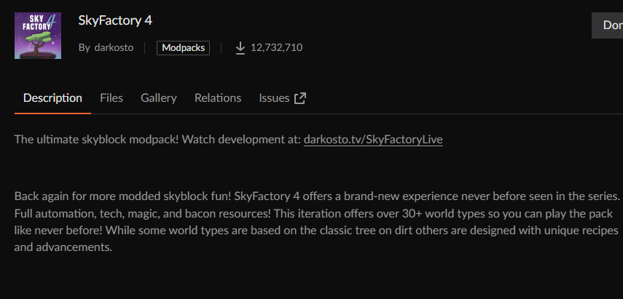Open the Issues tab
623x299 pixels.
282,98
